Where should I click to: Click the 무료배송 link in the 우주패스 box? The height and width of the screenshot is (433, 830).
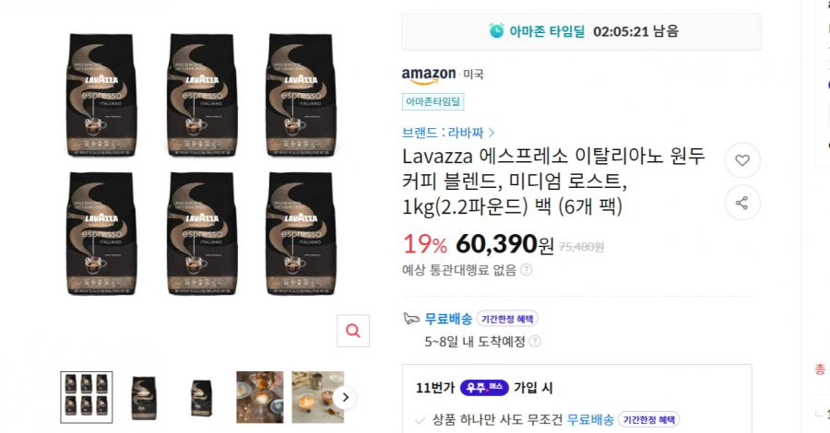(590, 420)
